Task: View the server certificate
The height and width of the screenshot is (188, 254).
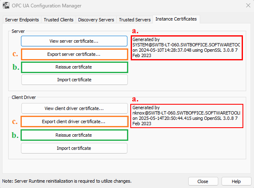Action: coord(74,41)
